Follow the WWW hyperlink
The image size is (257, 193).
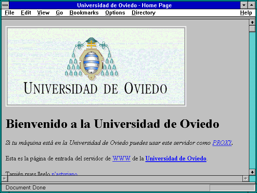tap(121, 158)
